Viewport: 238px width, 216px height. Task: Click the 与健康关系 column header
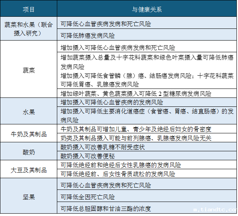[x=147, y=10]
